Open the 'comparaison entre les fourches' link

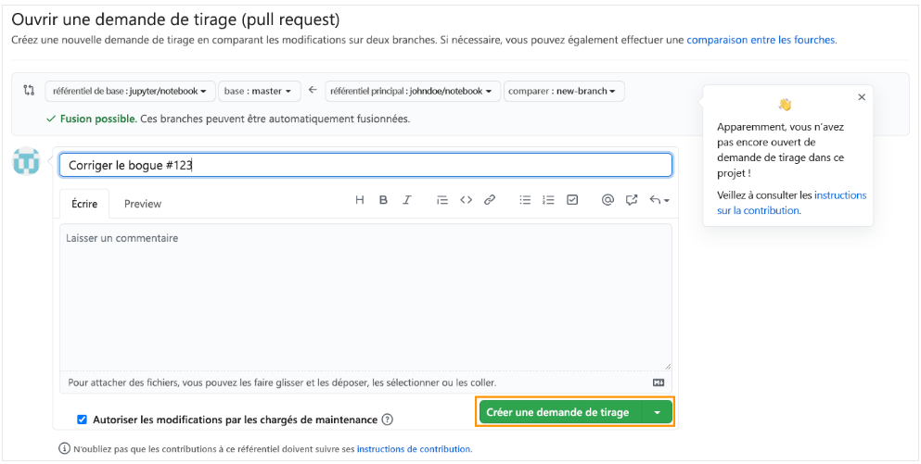(761, 40)
